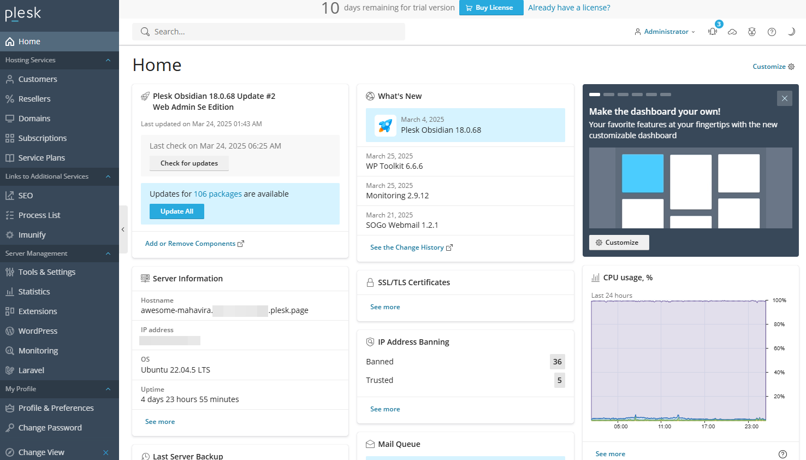
Task: Click Already have a license link
Action: 569,8
